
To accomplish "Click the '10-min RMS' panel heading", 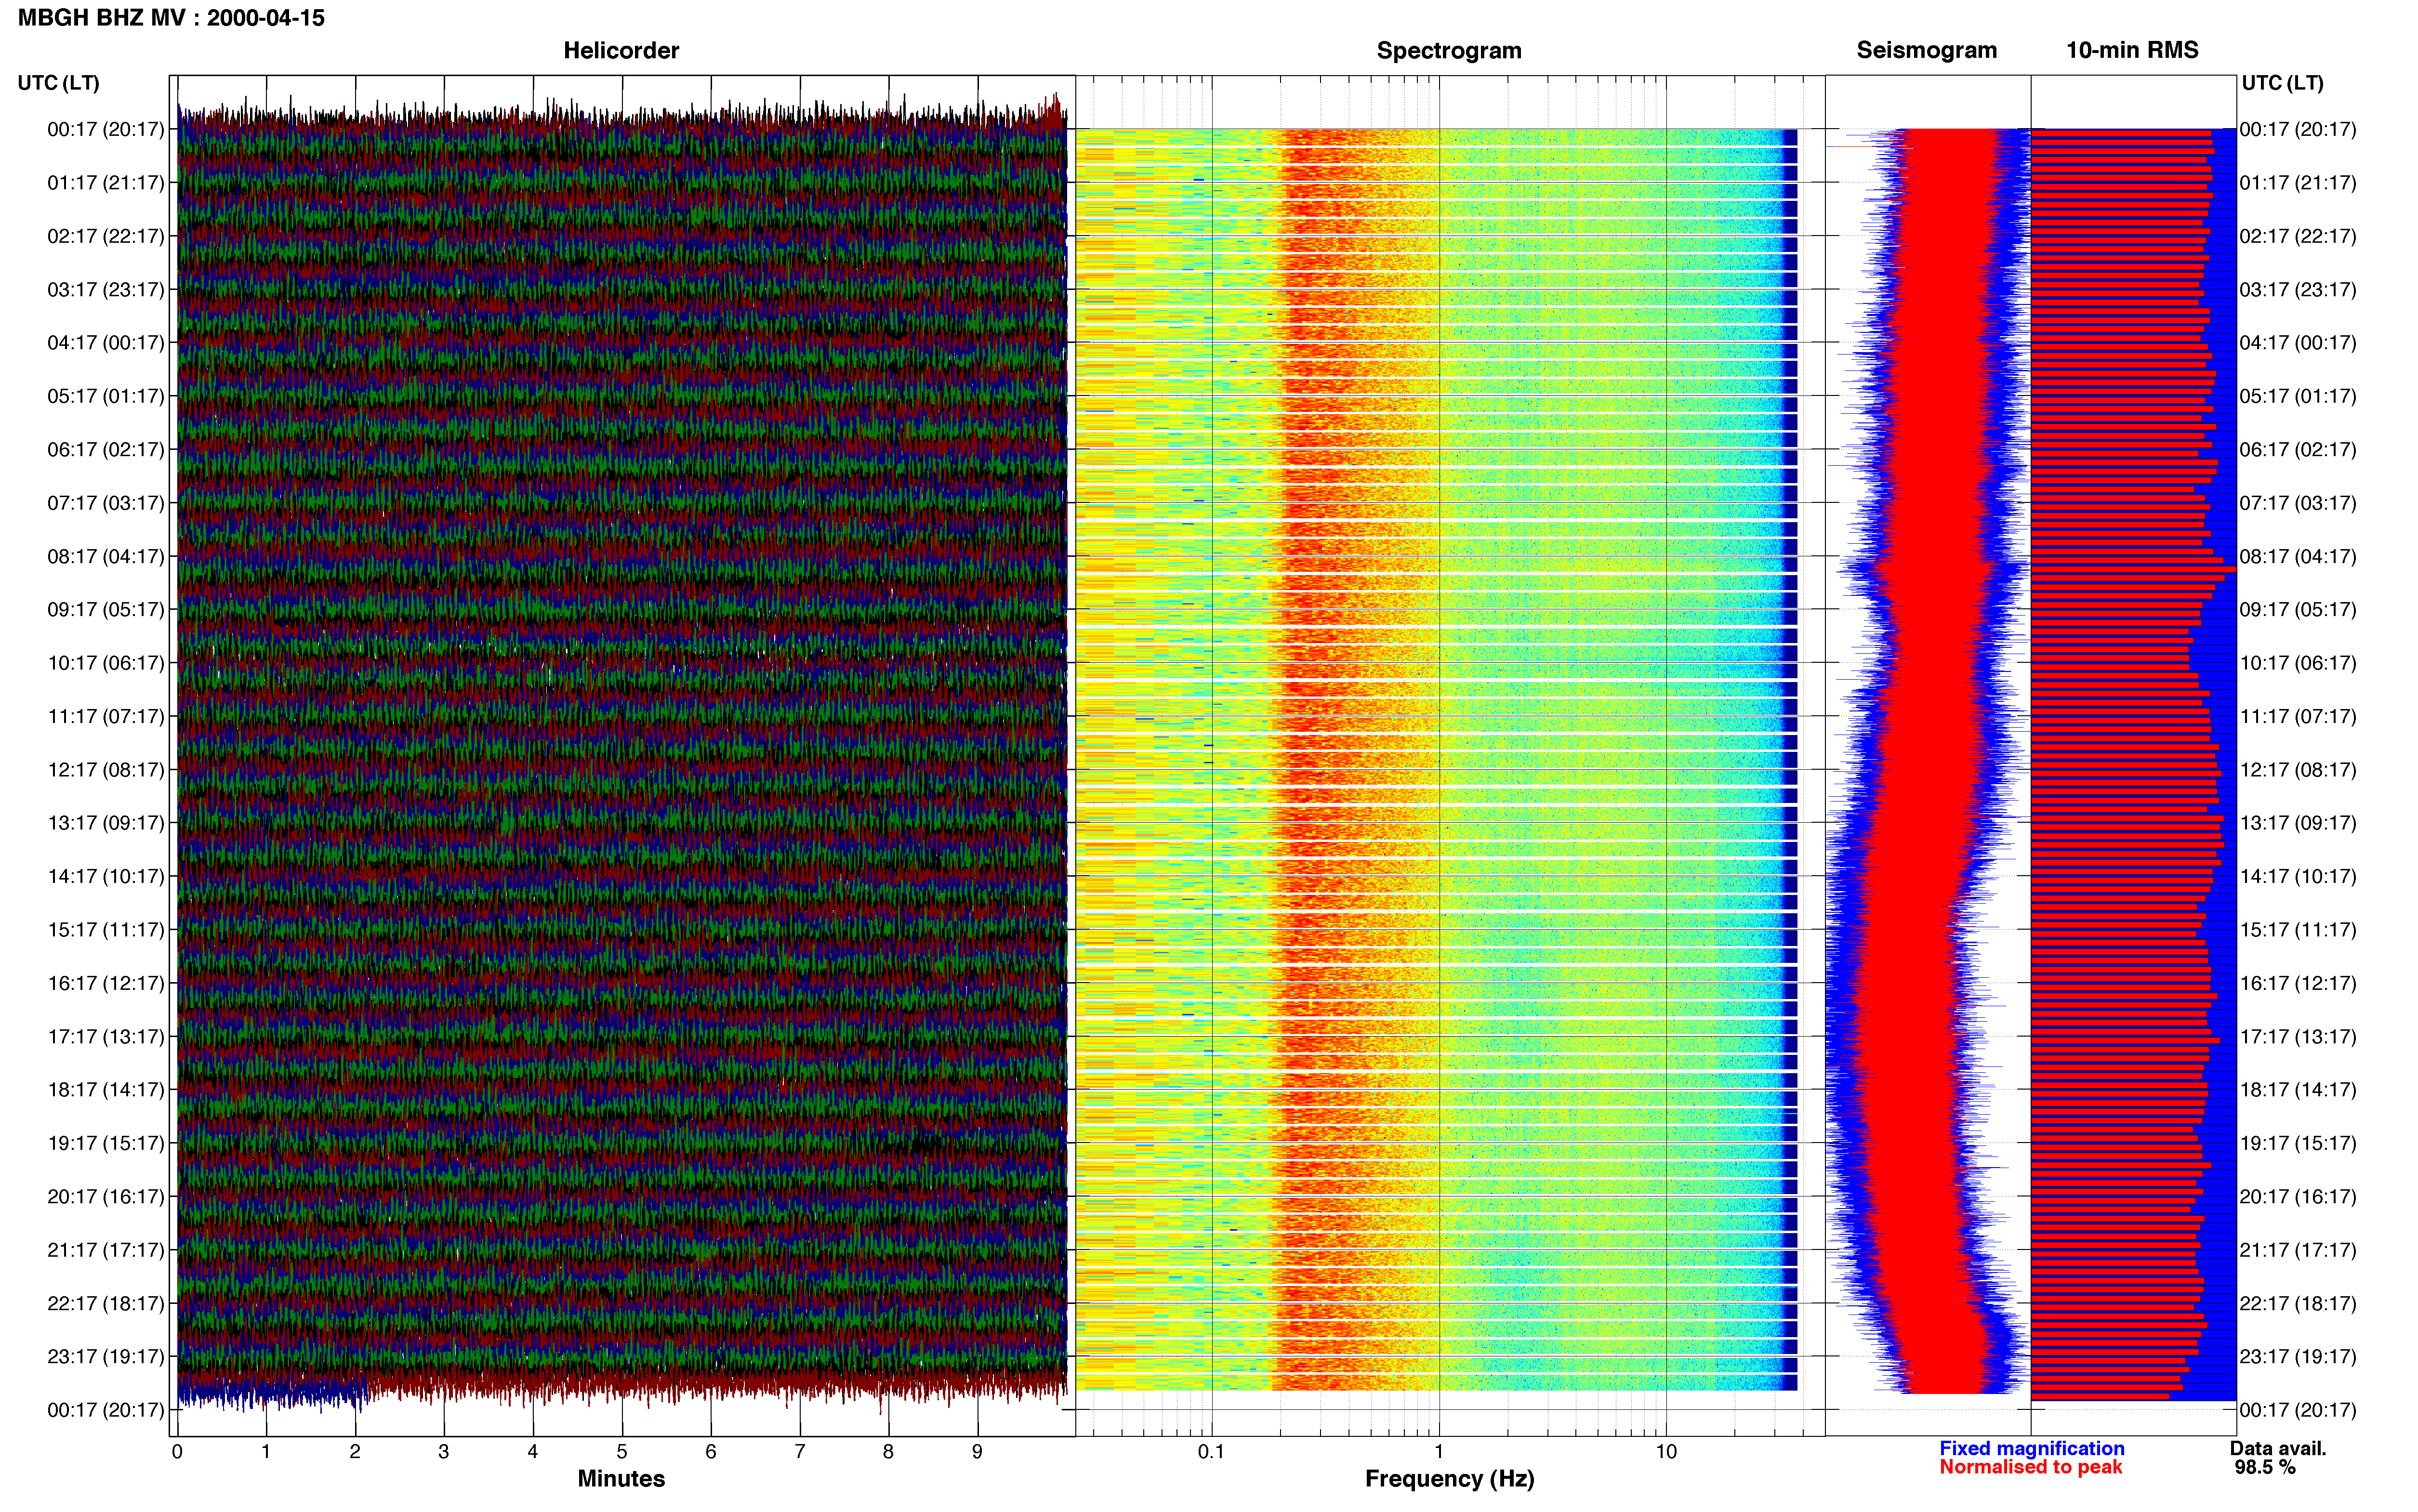I will (x=2132, y=50).
